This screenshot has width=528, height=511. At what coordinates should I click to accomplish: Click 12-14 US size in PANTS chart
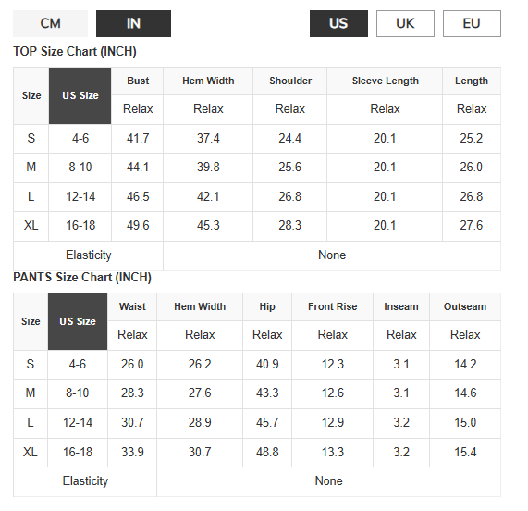coord(78,423)
